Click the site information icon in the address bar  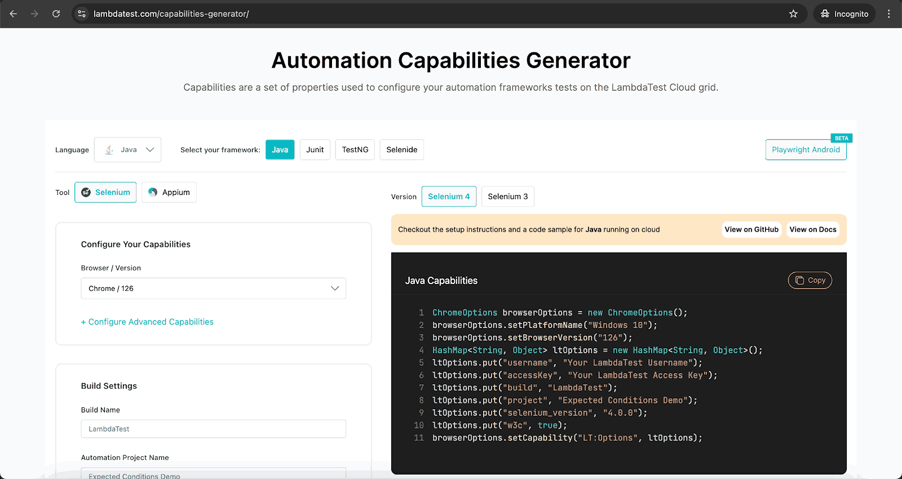coord(82,14)
